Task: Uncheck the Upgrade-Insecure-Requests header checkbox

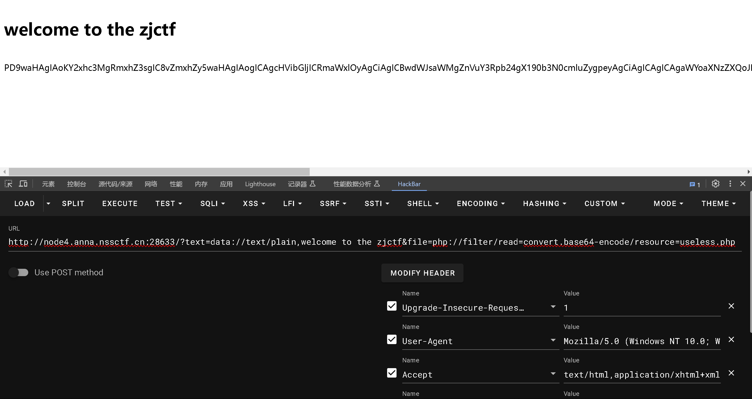Action: pyautogui.click(x=392, y=306)
